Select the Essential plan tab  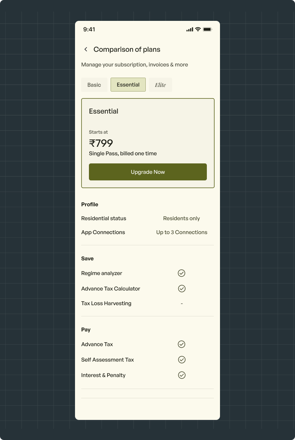(128, 85)
